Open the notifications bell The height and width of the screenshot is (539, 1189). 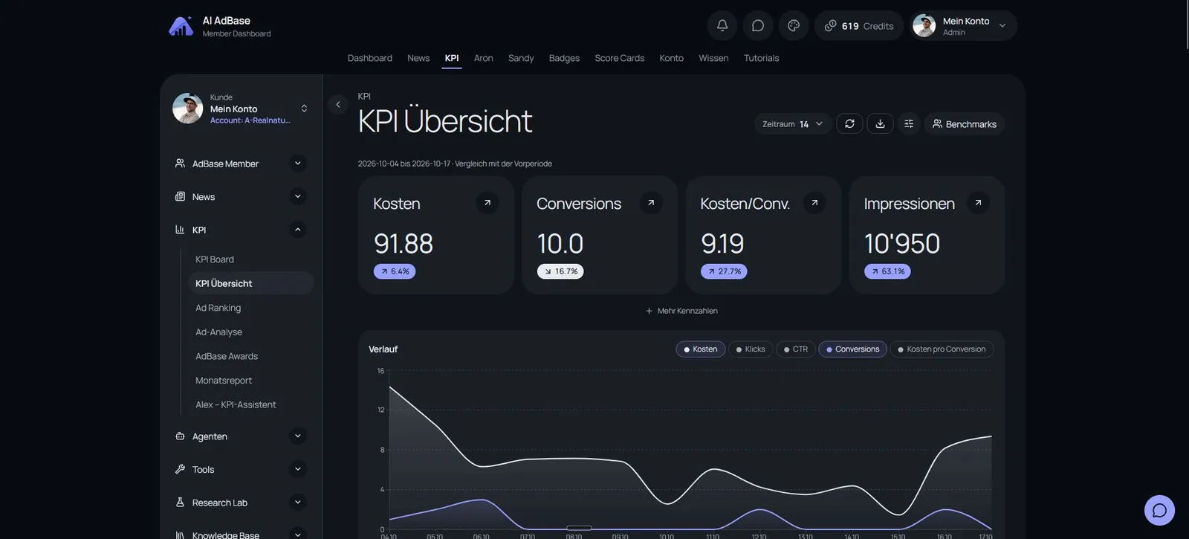[x=722, y=26]
